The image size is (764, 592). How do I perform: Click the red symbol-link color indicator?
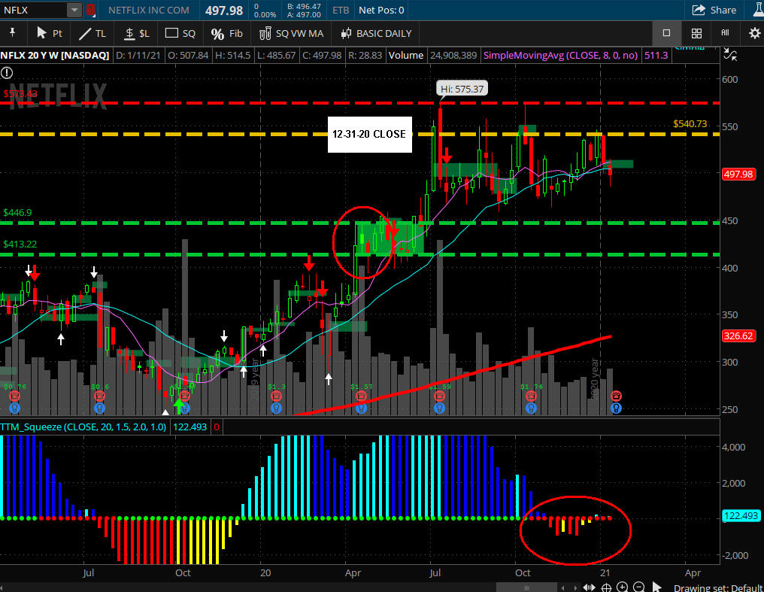[x=91, y=10]
